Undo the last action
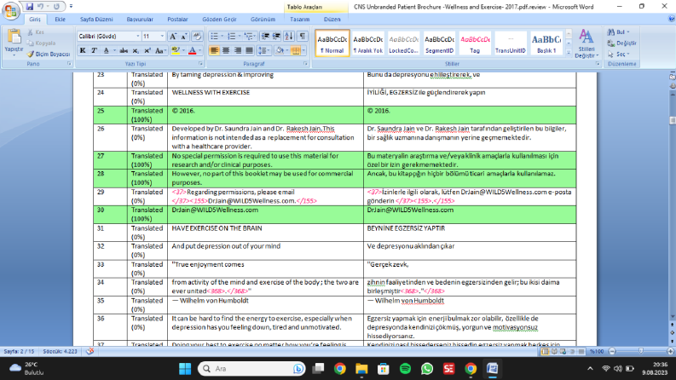Screen dimensions: 676x380 (41, 7)
